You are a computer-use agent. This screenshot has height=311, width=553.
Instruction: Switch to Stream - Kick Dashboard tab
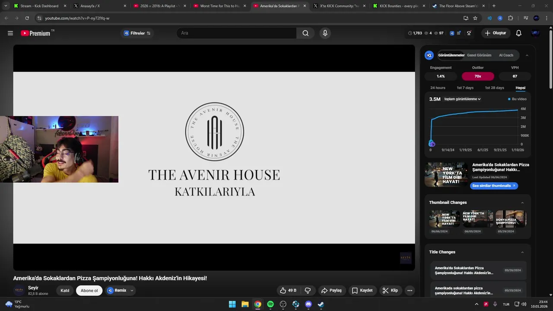click(x=39, y=6)
